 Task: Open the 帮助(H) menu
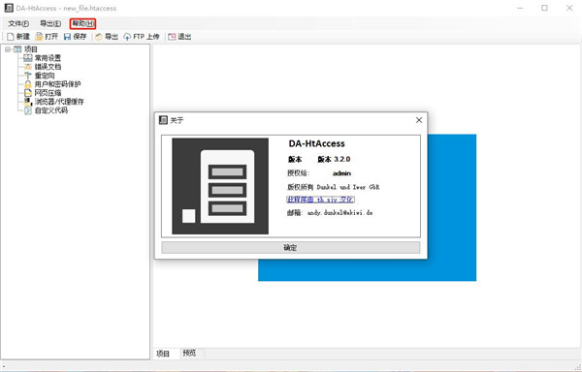pyautogui.click(x=83, y=23)
